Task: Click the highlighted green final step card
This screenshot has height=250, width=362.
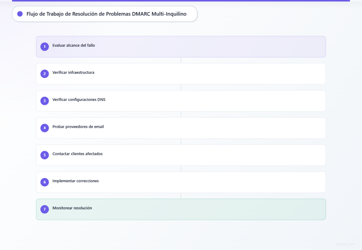Action: tap(181, 209)
